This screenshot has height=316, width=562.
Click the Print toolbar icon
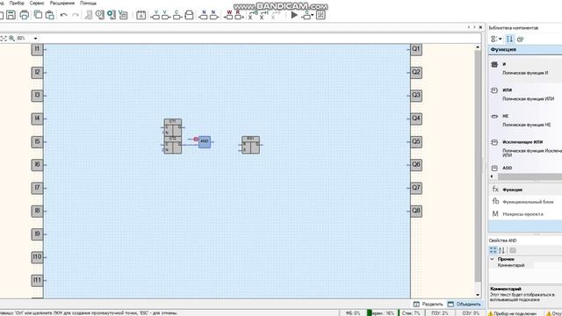pyautogui.click(x=25, y=15)
